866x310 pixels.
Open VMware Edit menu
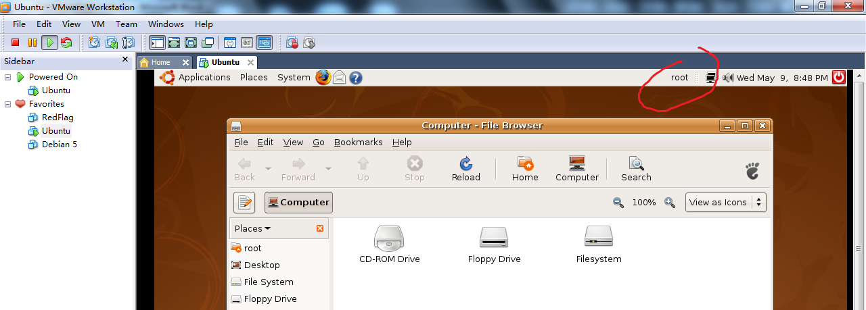44,24
